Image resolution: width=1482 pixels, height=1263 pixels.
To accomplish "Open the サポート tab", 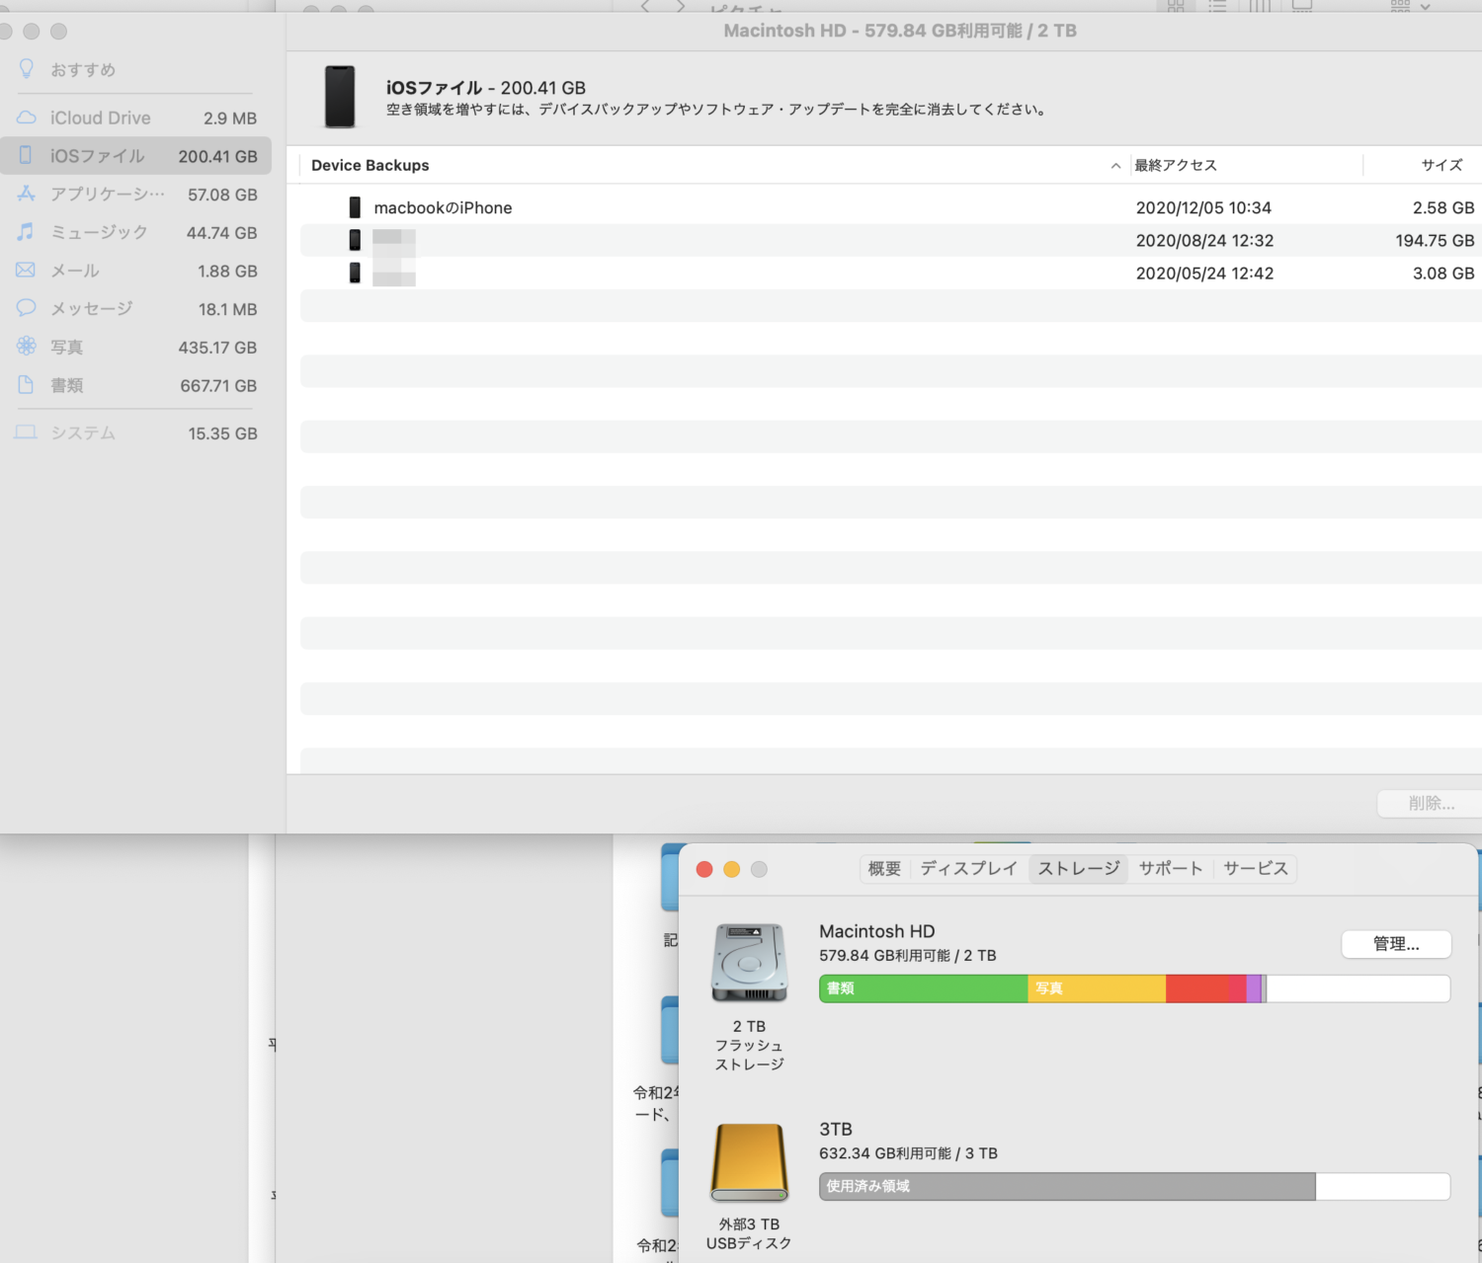I will (x=1171, y=869).
